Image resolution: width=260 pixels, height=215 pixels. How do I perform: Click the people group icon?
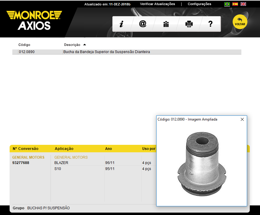[x=166, y=24]
